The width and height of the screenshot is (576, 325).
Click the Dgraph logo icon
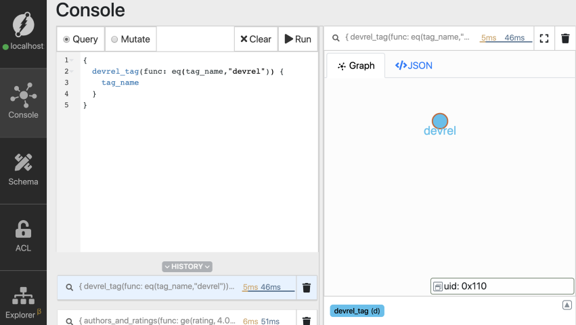pyautogui.click(x=23, y=24)
